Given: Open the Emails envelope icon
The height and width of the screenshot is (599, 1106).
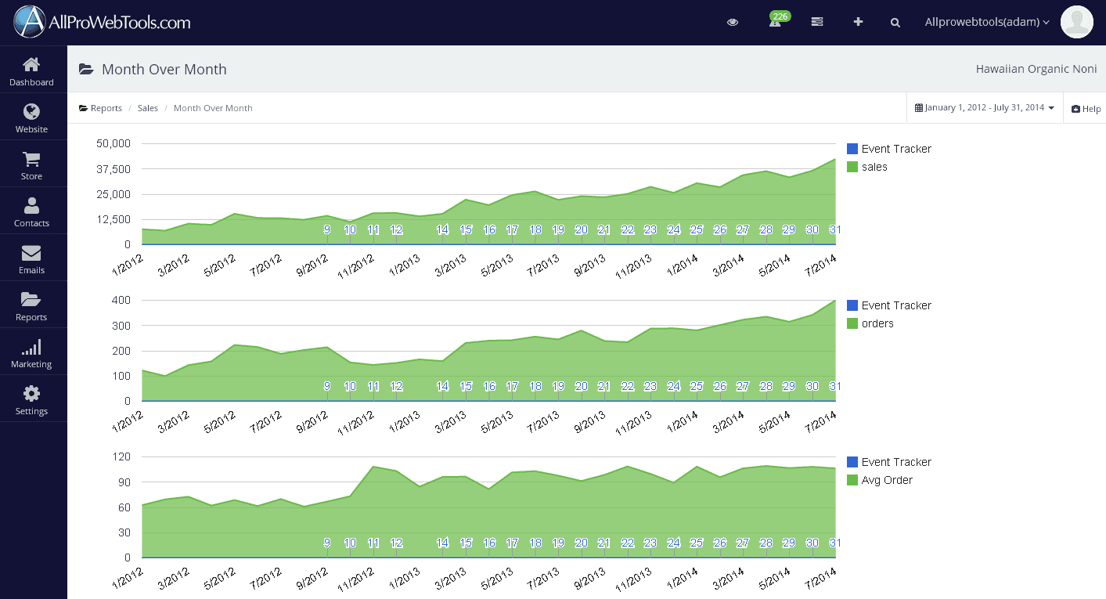Looking at the screenshot, I should 31,253.
